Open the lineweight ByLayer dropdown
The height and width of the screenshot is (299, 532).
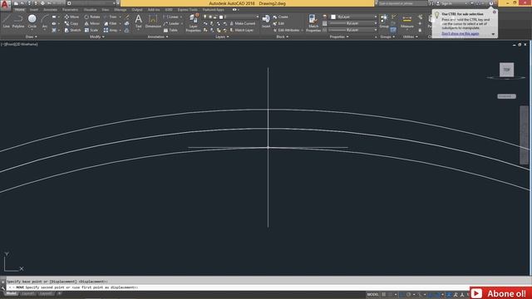point(353,23)
